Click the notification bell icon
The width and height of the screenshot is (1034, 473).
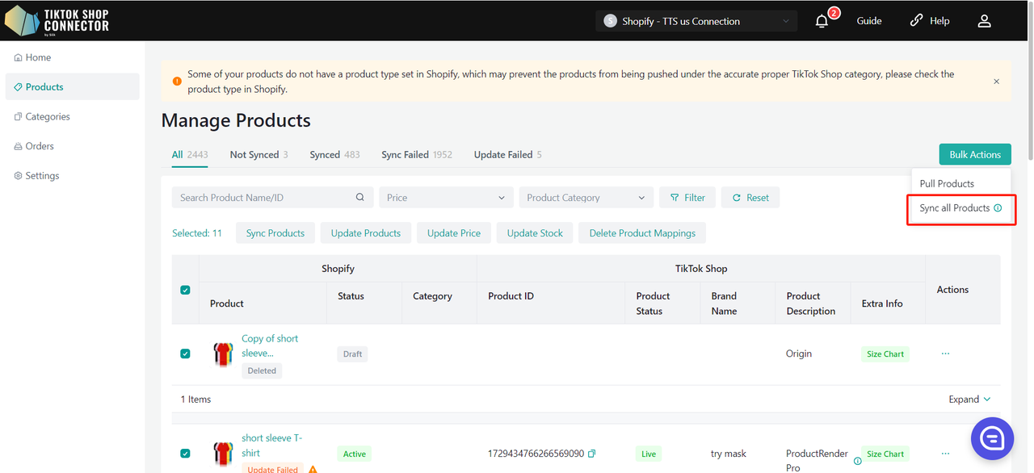822,21
